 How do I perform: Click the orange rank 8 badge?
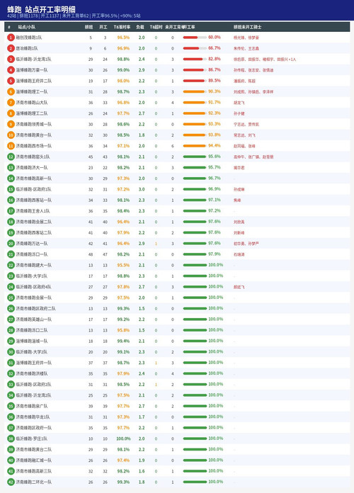(x=11, y=113)
